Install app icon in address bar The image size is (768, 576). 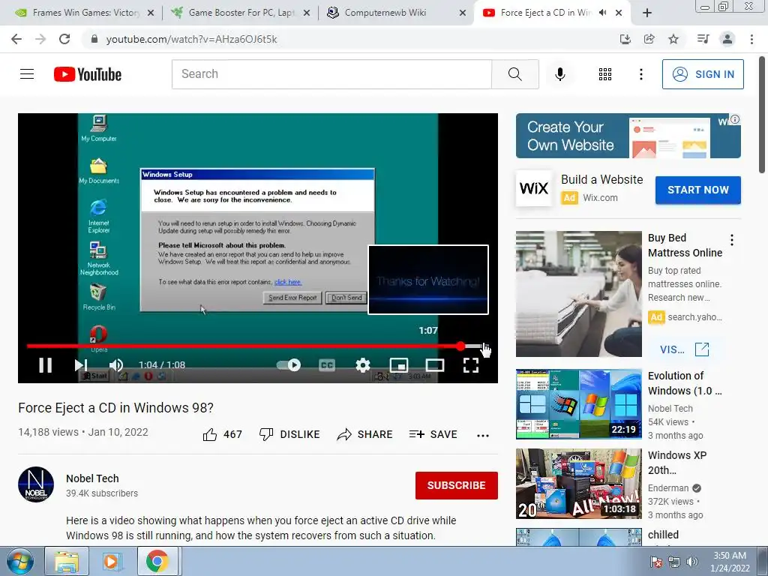(x=625, y=39)
